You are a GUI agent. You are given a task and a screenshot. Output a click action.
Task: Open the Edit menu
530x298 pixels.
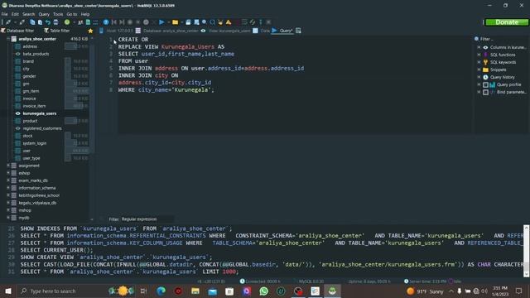coord(15,14)
